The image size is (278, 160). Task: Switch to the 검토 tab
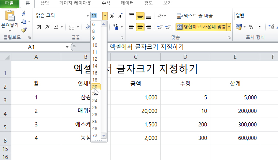pyautogui.click(x=149, y=3)
